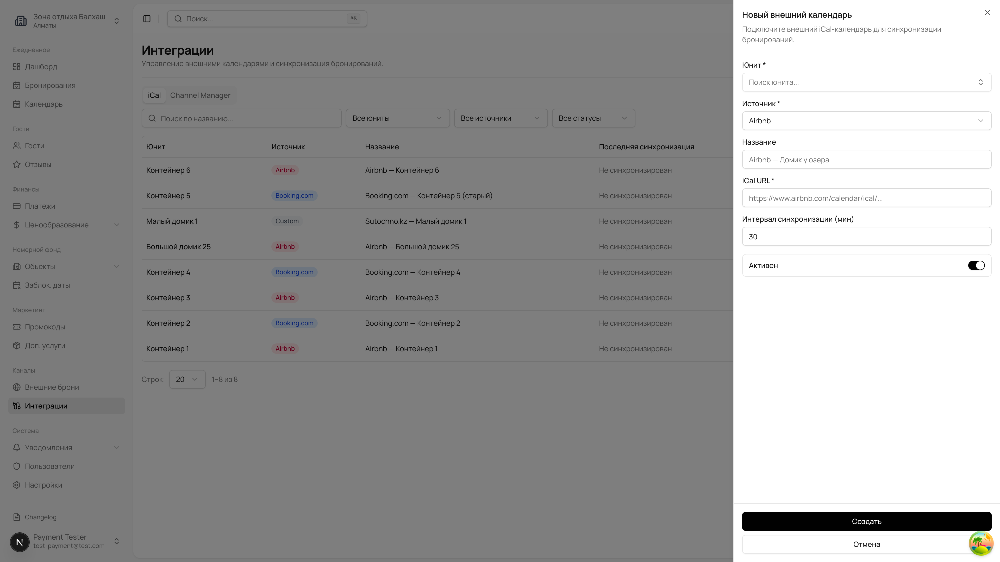Image resolution: width=1000 pixels, height=562 pixels.
Task: Open Бронирования in the sidebar
Action: [50, 85]
